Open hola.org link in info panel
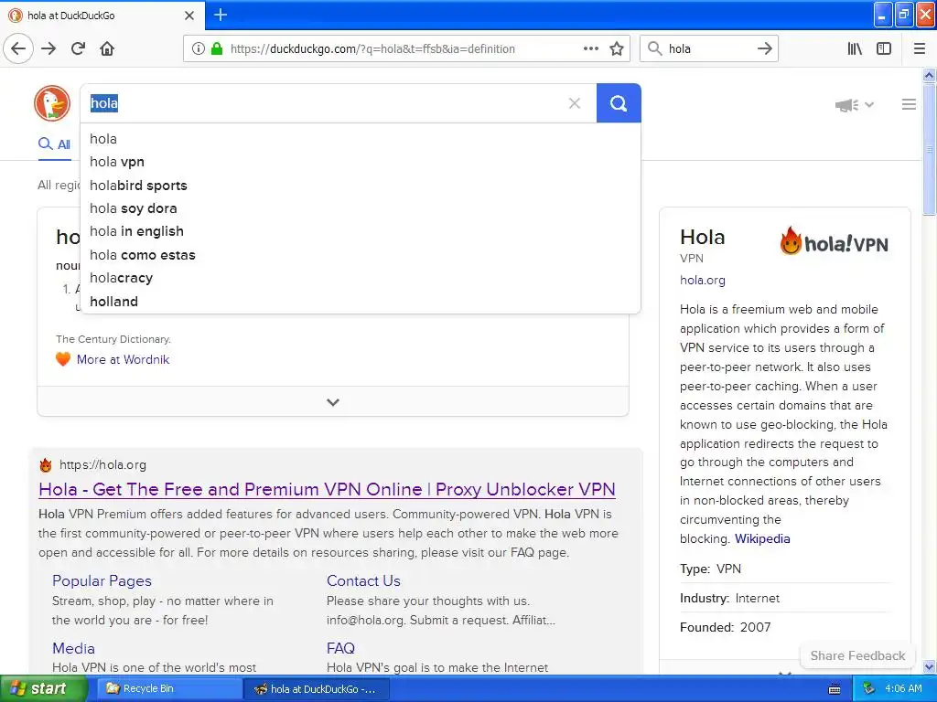937x702 pixels. pos(702,280)
